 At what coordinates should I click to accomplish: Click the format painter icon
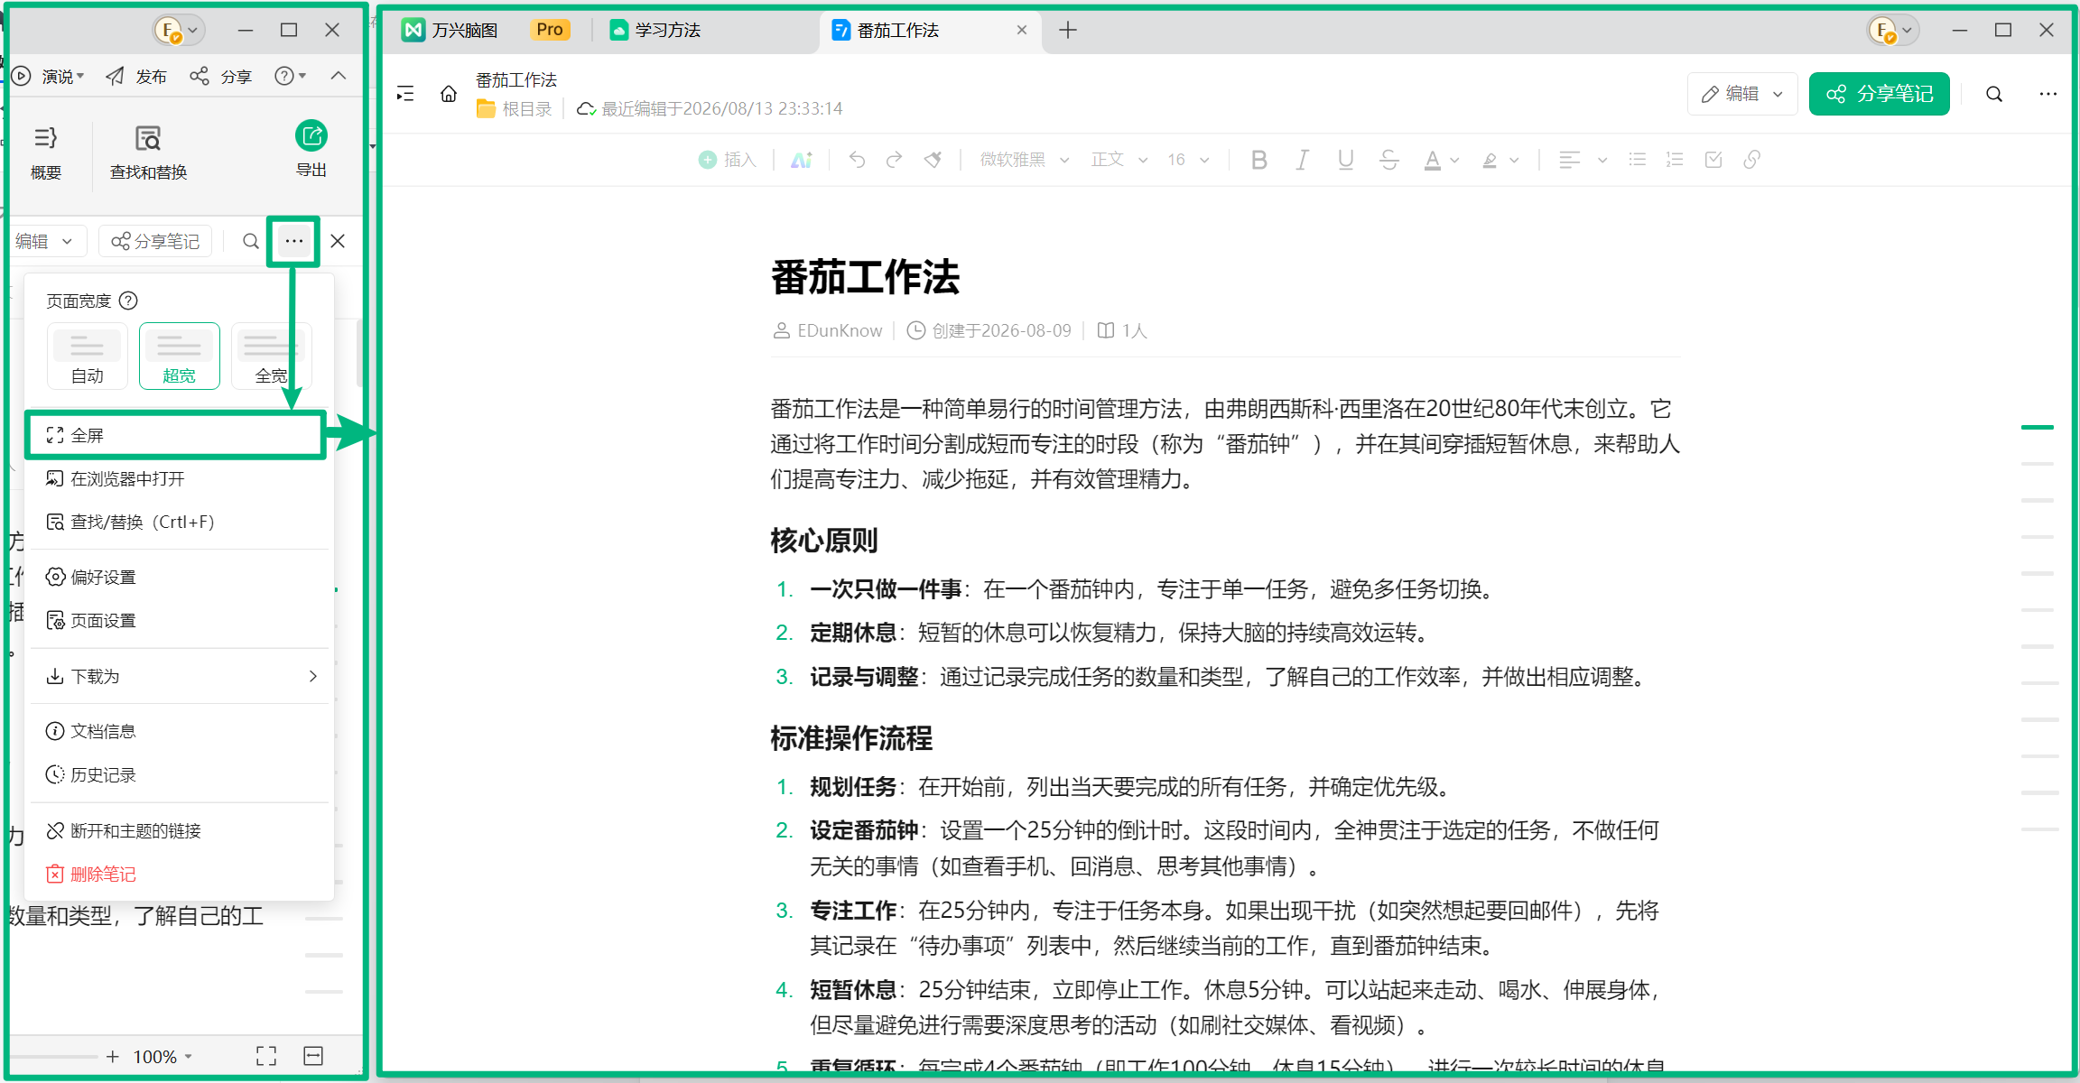pos(933,160)
